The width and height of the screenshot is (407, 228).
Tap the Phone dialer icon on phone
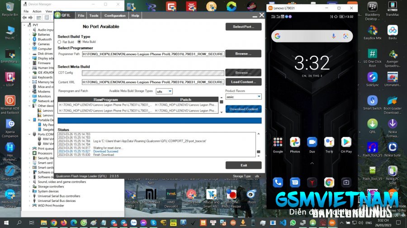tap(278, 182)
